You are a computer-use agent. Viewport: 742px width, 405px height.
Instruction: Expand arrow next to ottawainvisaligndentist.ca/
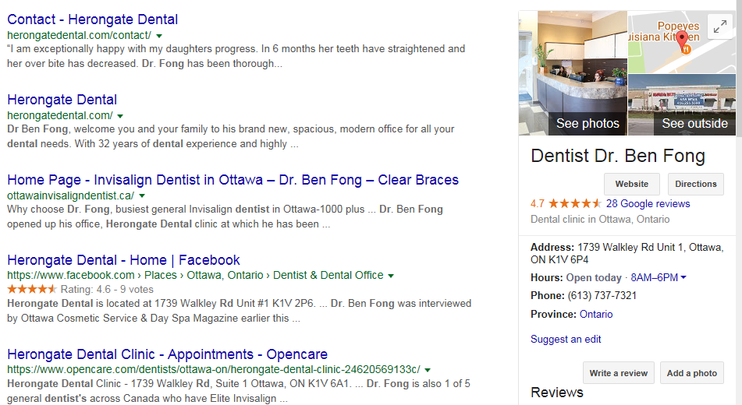[x=142, y=195]
